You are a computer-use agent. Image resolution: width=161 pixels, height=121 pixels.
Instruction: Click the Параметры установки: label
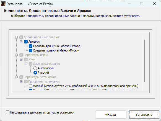(40, 77)
